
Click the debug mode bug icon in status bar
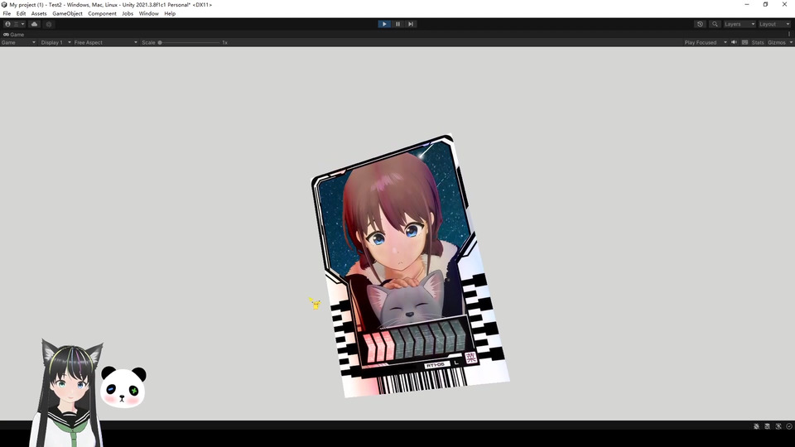[x=756, y=426]
